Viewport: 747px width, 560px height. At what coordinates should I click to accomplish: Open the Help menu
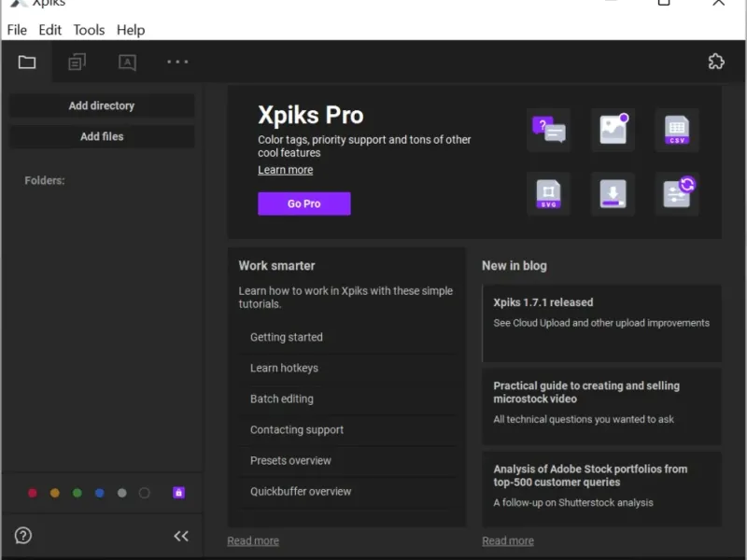pos(131,30)
